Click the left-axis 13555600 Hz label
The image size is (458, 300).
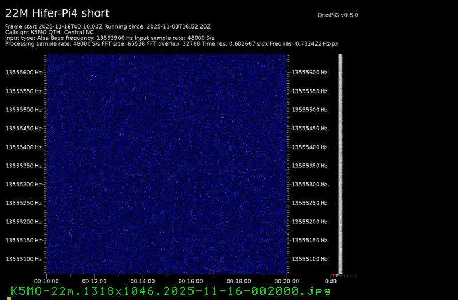(x=23, y=73)
